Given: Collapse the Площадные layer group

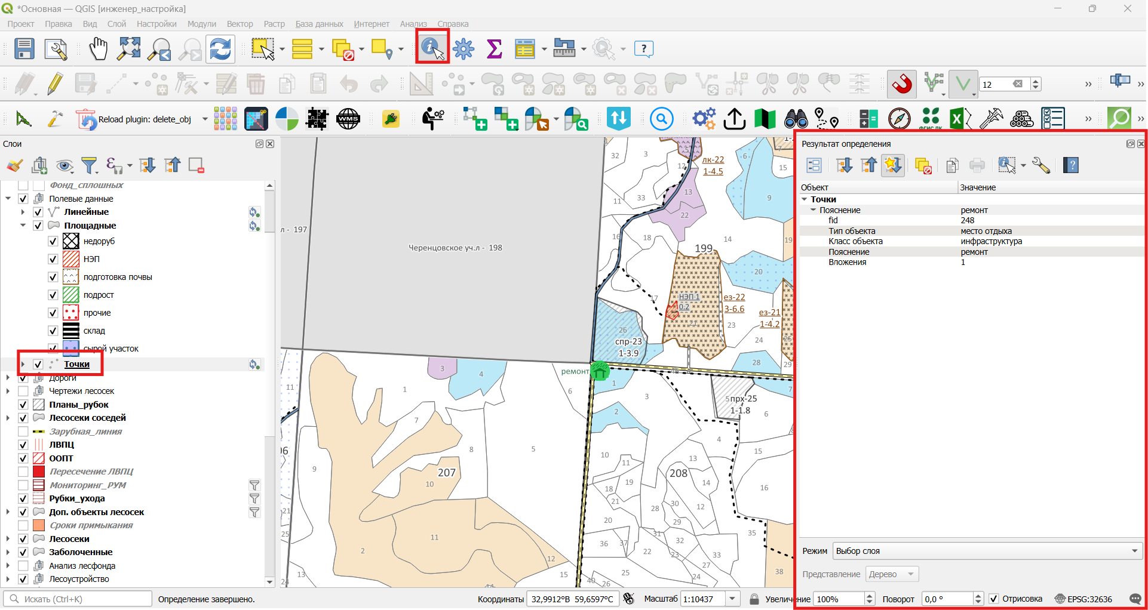Looking at the screenshot, I should 23,226.
